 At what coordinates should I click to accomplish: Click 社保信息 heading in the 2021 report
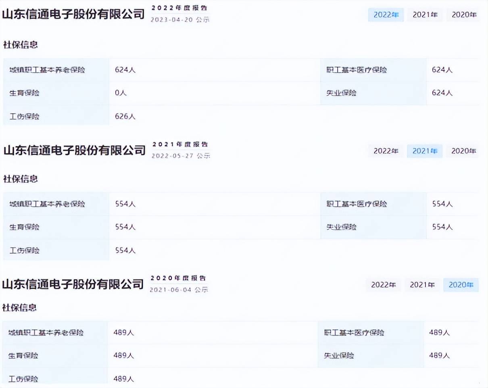pos(21,179)
